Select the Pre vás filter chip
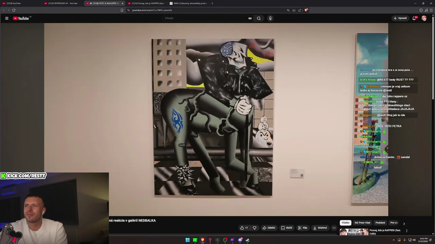The width and height of the screenshot is (435, 244). (394, 223)
